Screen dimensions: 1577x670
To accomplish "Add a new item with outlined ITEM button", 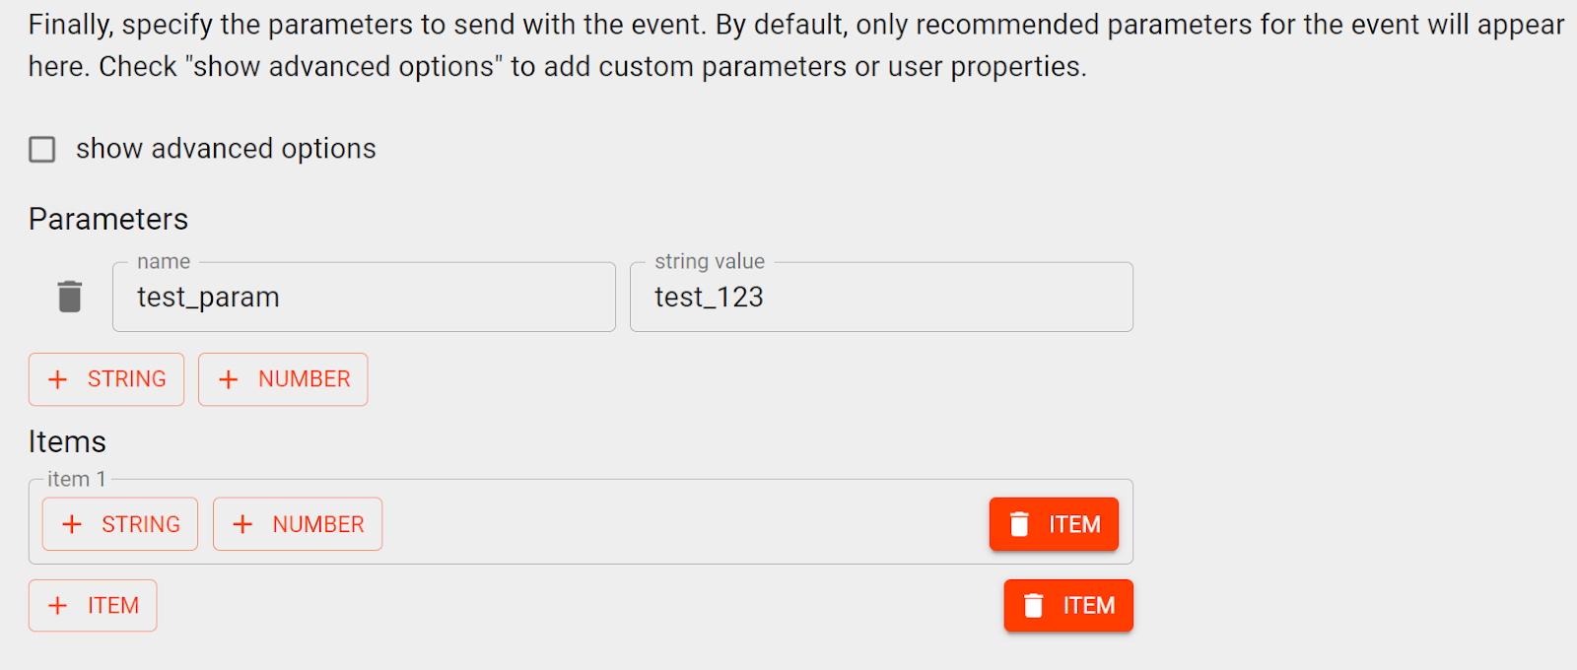I will (93, 606).
